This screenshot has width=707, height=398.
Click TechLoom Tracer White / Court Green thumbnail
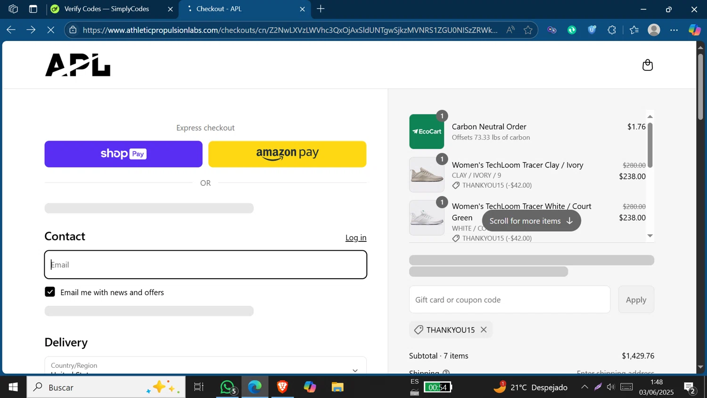pos(427,218)
